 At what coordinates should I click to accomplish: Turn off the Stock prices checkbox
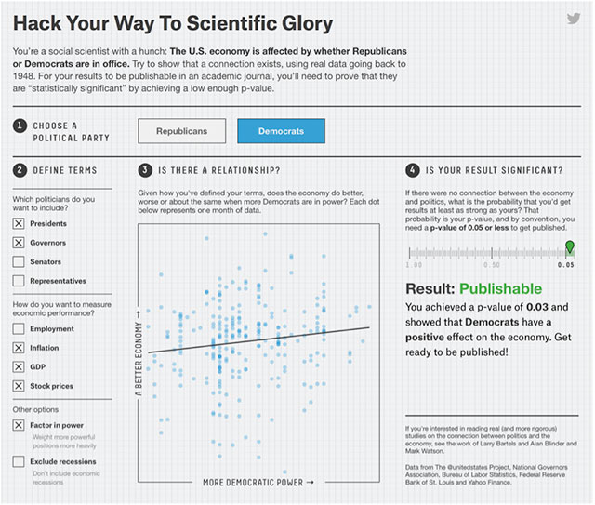tap(19, 385)
